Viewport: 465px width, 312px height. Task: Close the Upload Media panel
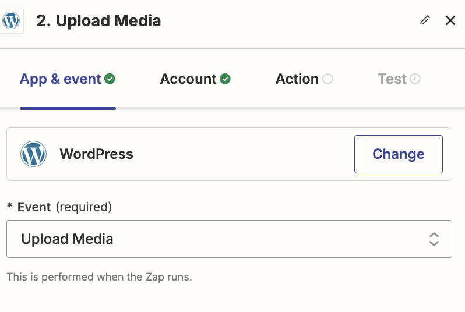(450, 20)
